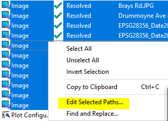Click the image icon in the focused Image row
The height and width of the screenshot is (121, 168).
(6, 46)
